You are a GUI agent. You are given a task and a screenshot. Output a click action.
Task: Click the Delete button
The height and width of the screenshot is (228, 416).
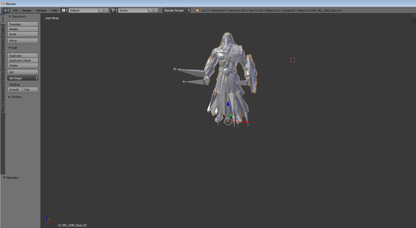pos(23,66)
